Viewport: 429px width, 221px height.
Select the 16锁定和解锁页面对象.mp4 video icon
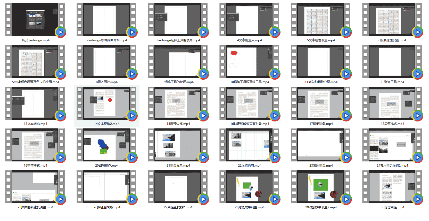(x=250, y=103)
